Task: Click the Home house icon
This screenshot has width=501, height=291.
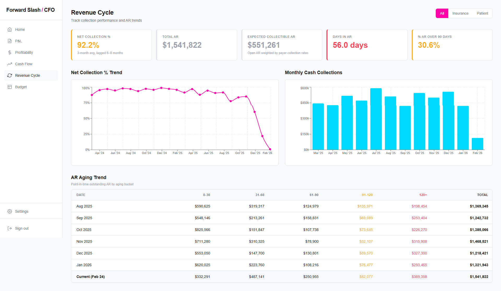Action: (10, 29)
